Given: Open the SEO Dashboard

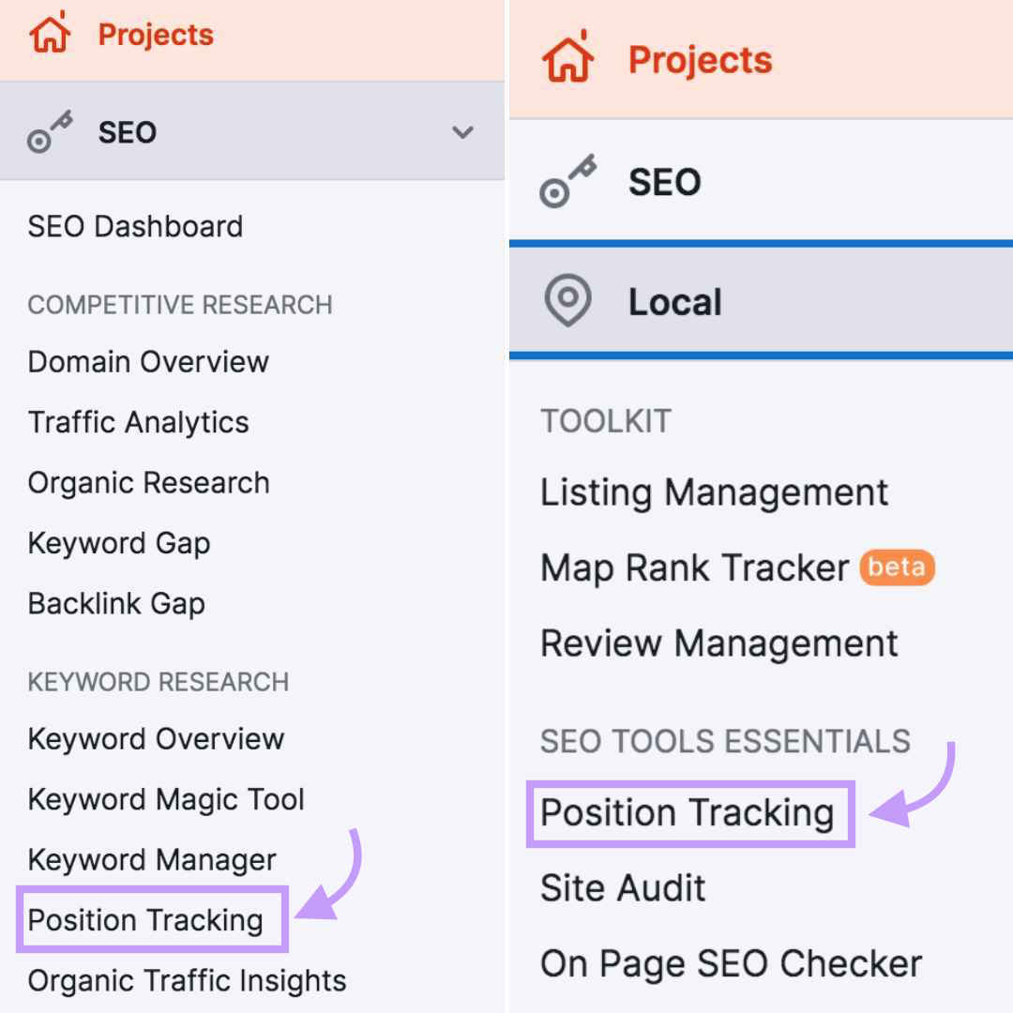Looking at the screenshot, I should (x=134, y=226).
